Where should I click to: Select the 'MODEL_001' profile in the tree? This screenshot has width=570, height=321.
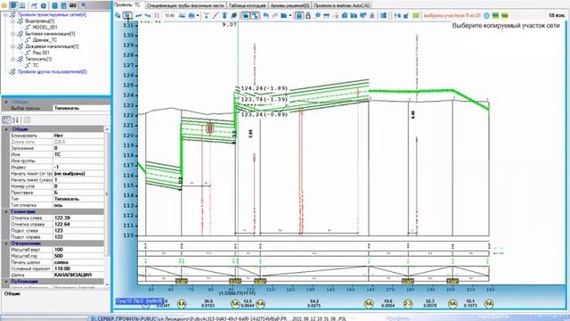point(45,28)
